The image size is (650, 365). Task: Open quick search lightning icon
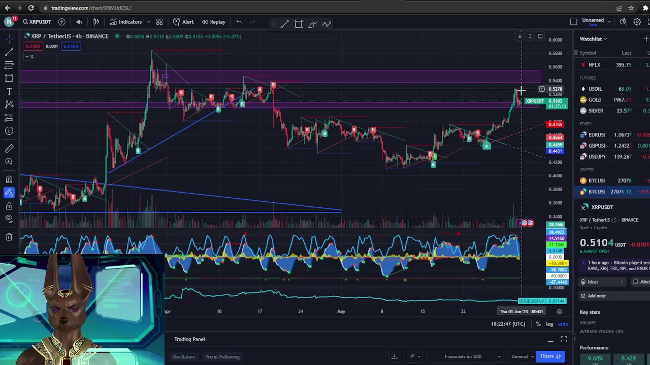(623, 22)
